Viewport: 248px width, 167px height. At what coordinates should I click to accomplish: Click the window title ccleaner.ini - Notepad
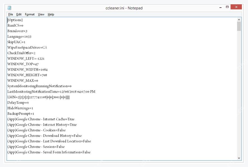124,8
